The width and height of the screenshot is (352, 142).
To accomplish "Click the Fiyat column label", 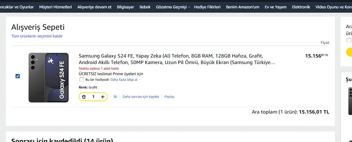I will pyautogui.click(x=325, y=43).
